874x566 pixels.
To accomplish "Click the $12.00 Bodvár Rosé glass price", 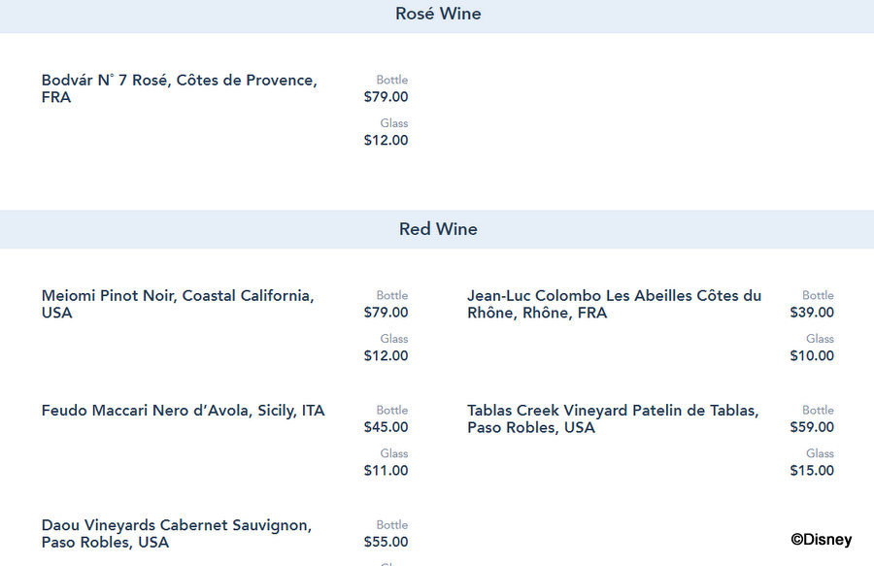I will pos(386,141).
